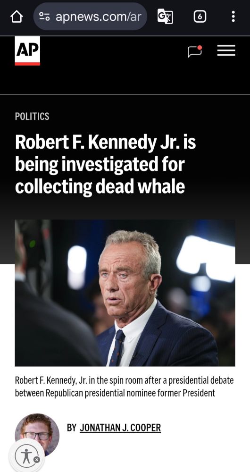Tap the AP logo
Image resolution: width=250 pixels, height=472 pixels.
point(27,51)
